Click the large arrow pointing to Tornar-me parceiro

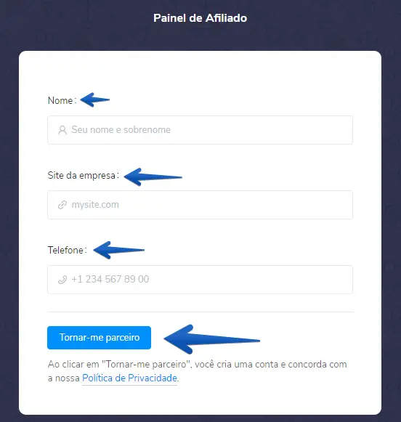click(212, 339)
